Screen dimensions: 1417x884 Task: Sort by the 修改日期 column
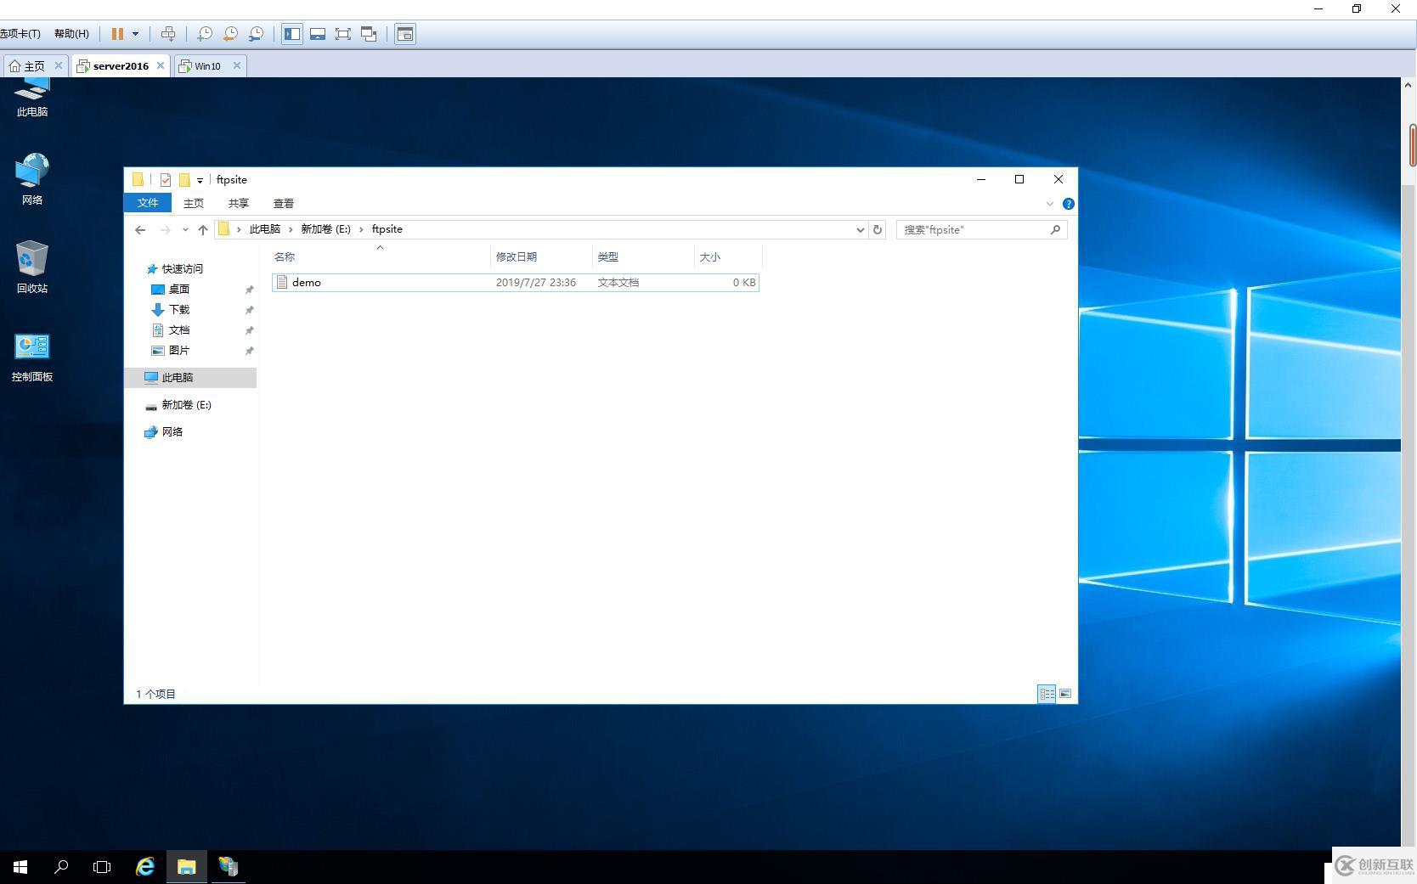click(x=541, y=256)
